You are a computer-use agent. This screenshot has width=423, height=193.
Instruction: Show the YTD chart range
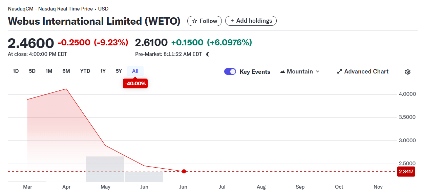pos(85,71)
